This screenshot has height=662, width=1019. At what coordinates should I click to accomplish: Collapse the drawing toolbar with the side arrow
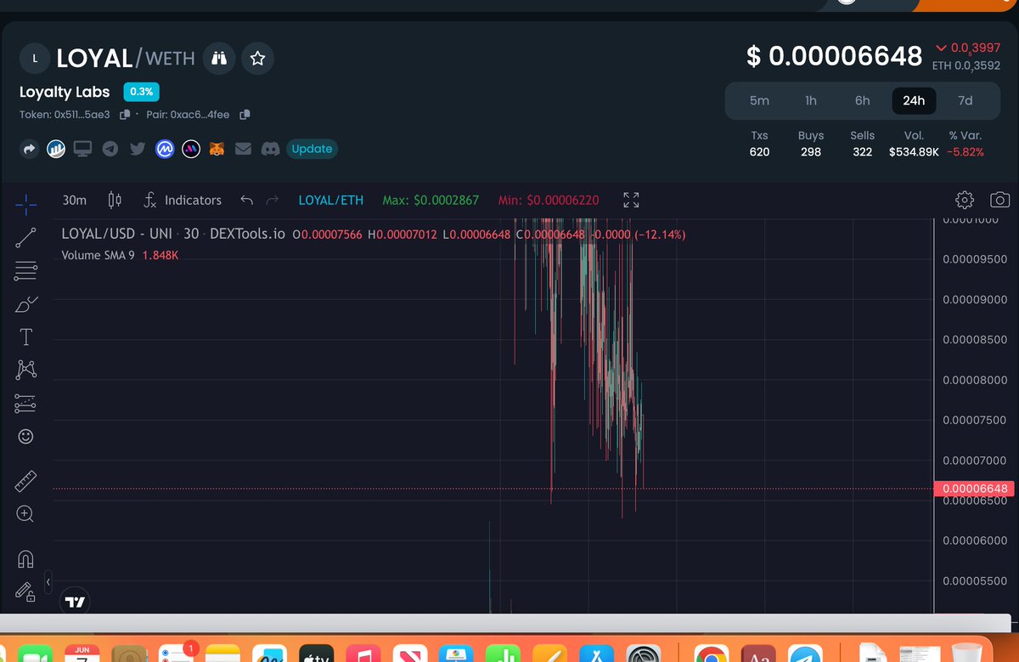point(48,582)
